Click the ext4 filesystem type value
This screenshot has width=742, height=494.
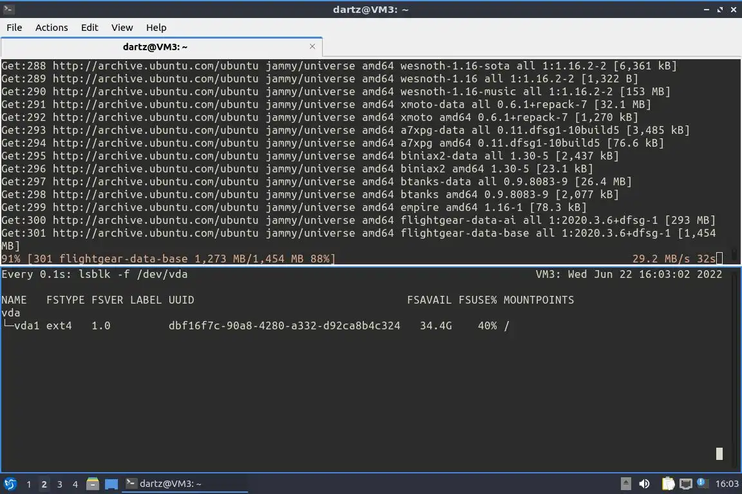(x=59, y=325)
